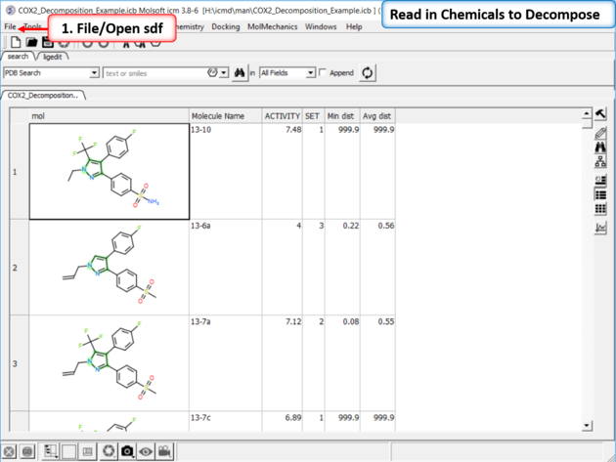Viewport: 616px width, 462px height.
Task: Open the Docking menu
Action: (x=225, y=27)
